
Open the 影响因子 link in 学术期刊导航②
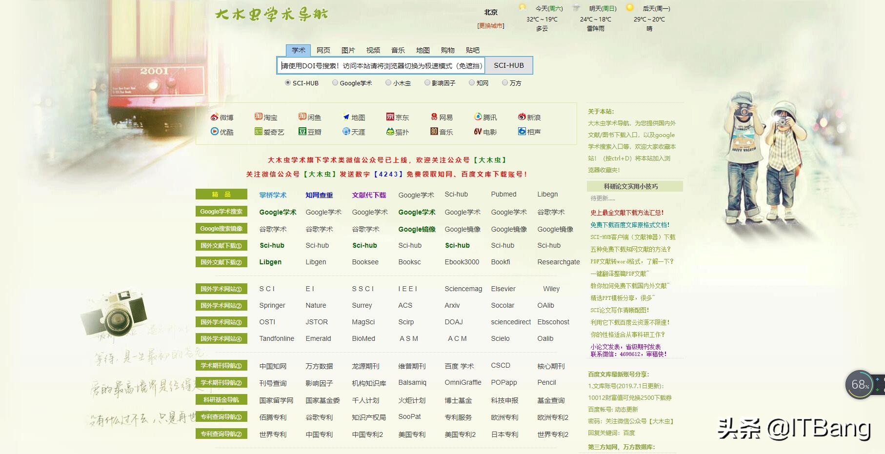point(320,383)
